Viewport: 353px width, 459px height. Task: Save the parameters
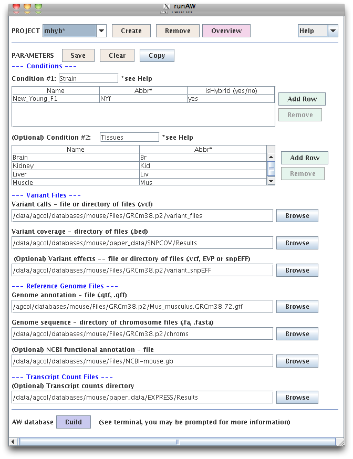[78, 56]
